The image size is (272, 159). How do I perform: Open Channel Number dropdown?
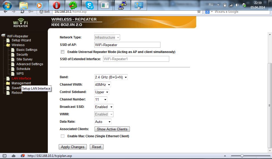[101, 99]
